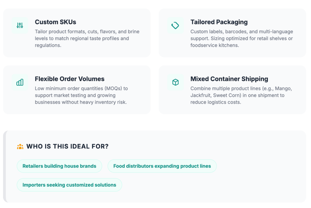Select the Custom SKUs heading
This screenshot has width=311, height=208.
[x=55, y=22]
